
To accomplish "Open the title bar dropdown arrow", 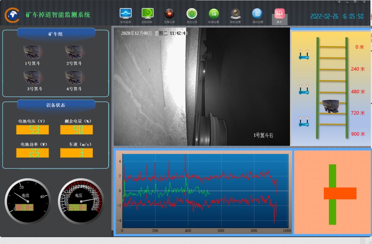I will pos(339,2).
